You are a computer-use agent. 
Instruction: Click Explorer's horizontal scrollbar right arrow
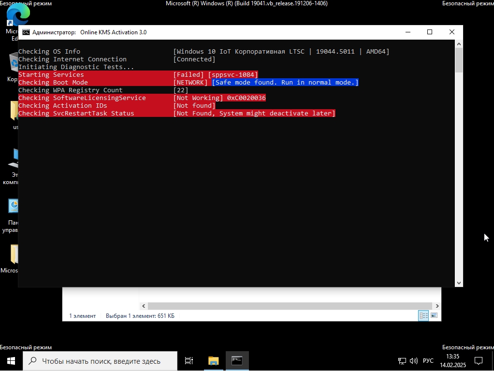[437, 306]
